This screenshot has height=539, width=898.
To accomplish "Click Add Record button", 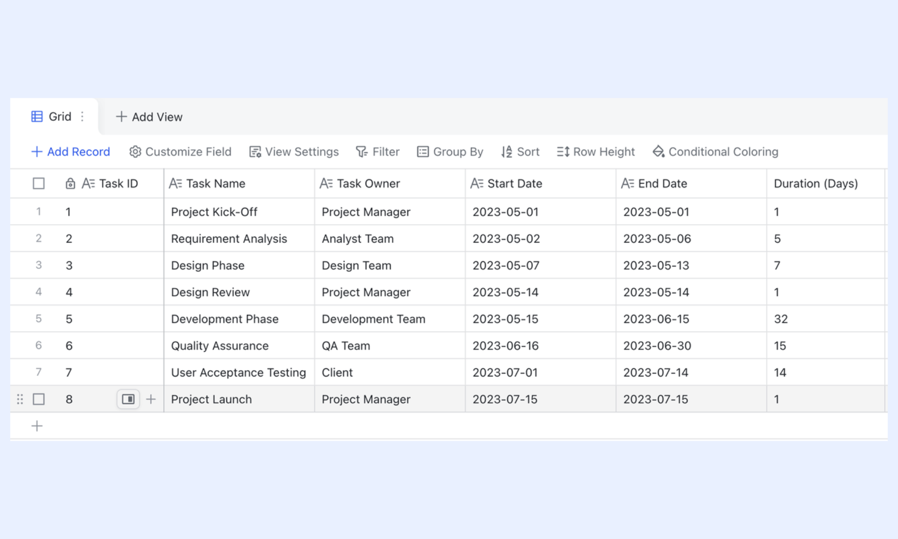I will click(x=70, y=152).
